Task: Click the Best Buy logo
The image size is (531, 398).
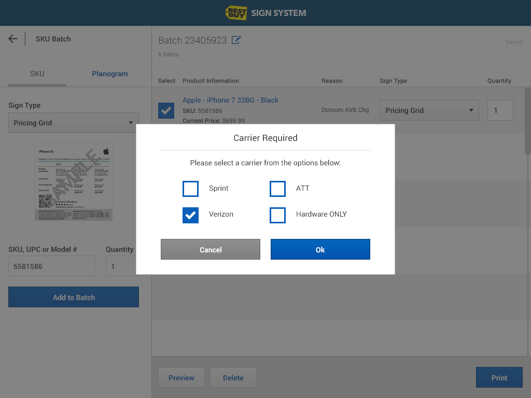Action: pos(236,13)
